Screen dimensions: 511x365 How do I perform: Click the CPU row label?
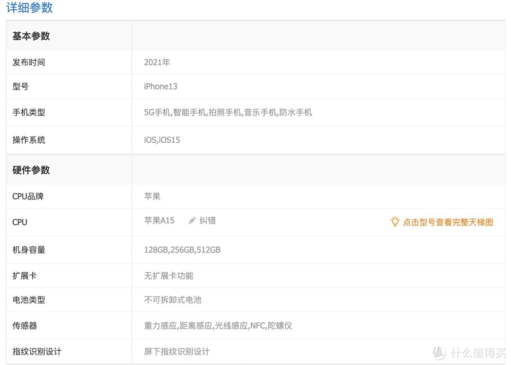click(19, 222)
